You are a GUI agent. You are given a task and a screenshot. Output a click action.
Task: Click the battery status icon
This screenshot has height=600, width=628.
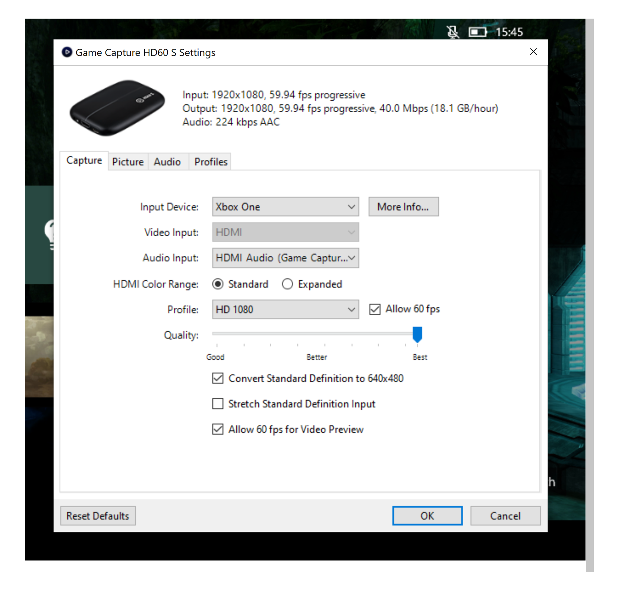(478, 32)
